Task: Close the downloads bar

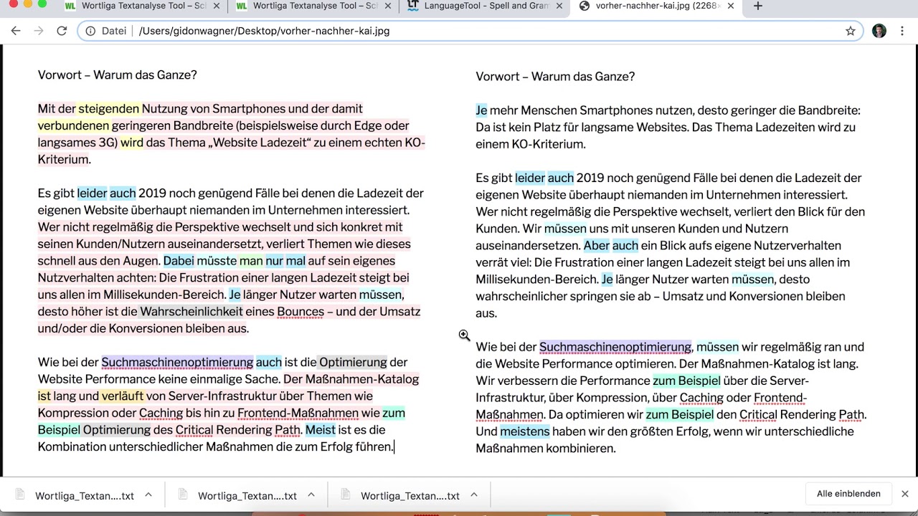Action: click(x=905, y=494)
